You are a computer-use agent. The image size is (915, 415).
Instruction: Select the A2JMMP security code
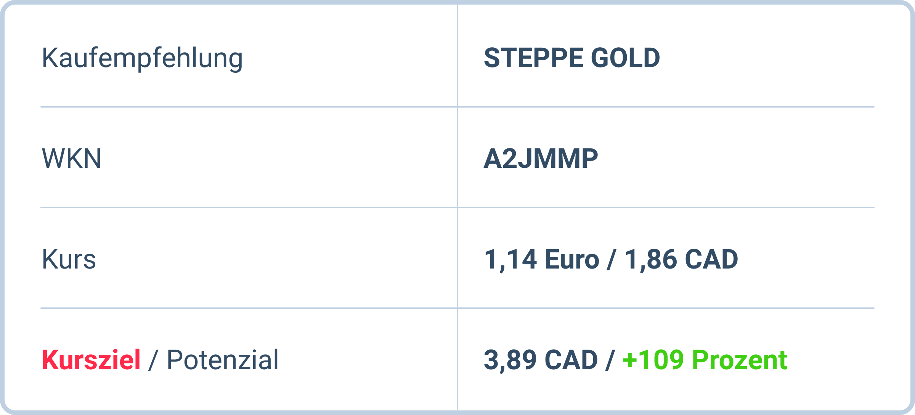[x=541, y=158]
